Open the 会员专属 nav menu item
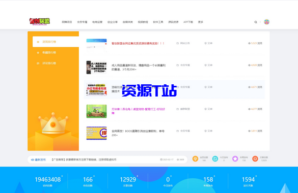The height and width of the screenshot is (193, 298). pyautogui.click(x=82, y=22)
